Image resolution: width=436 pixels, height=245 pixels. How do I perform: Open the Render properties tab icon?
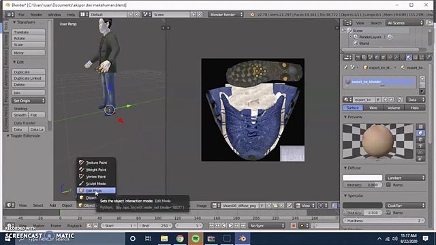click(x=358, y=57)
